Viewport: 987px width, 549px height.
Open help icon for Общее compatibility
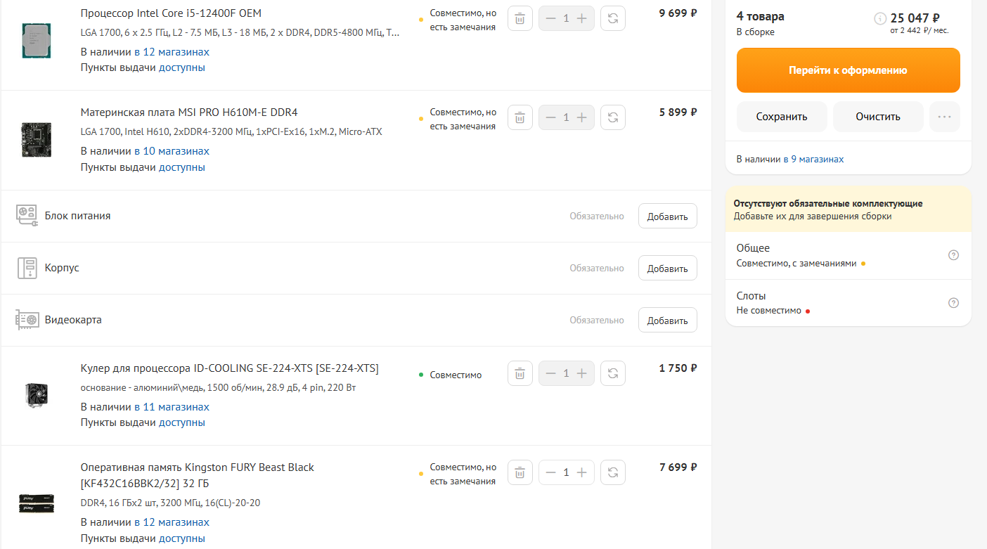(x=953, y=255)
